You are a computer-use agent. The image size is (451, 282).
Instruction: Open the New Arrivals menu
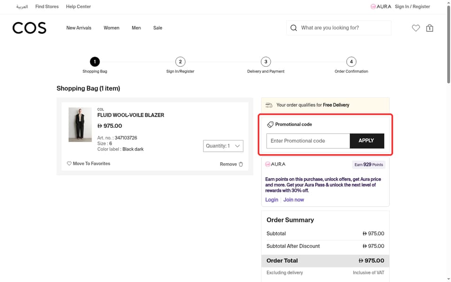(79, 28)
